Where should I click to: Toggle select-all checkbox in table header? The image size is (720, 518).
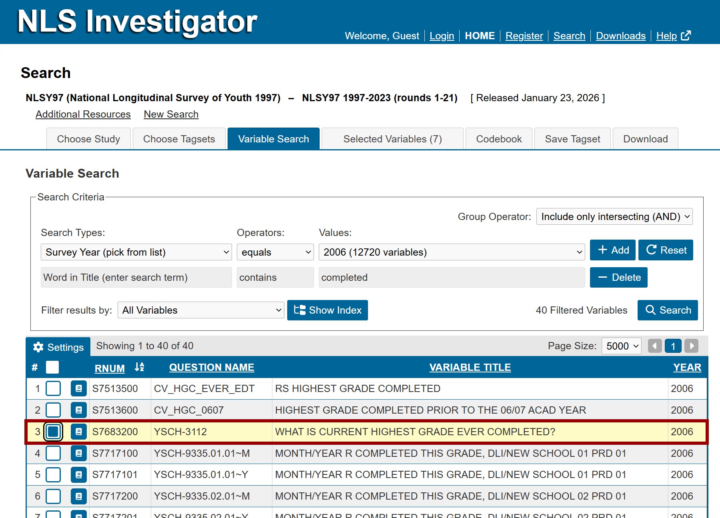(x=52, y=367)
